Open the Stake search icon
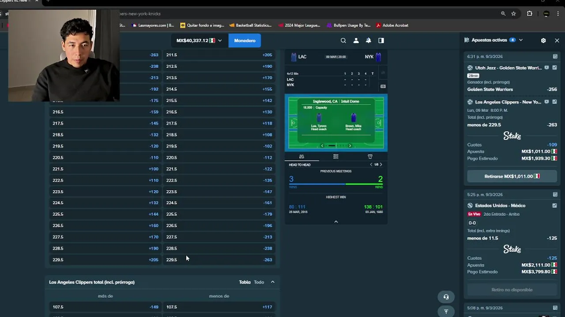565x317 pixels. (343, 41)
